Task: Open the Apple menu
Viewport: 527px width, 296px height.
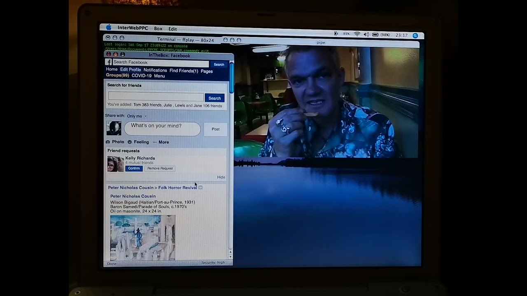Action: [x=109, y=28]
